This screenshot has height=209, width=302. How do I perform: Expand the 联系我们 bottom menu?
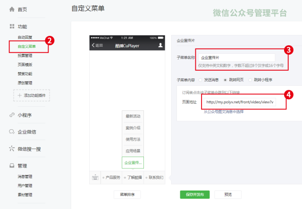pyautogui.click(x=156, y=177)
